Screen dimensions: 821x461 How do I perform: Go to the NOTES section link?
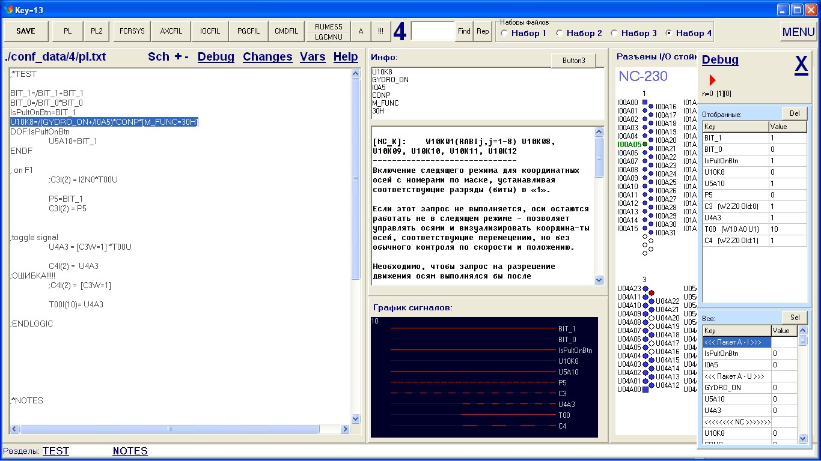pyautogui.click(x=130, y=451)
